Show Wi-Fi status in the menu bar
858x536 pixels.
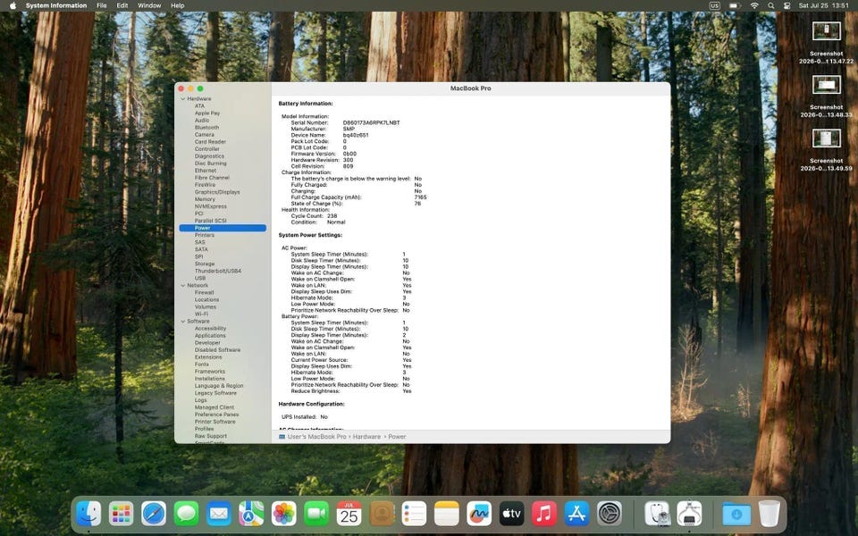pyautogui.click(x=754, y=5)
